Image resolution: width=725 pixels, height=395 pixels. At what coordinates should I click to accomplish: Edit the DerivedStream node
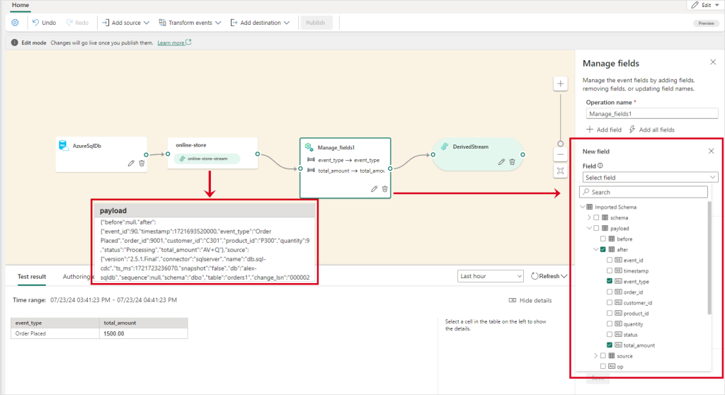[x=501, y=162]
